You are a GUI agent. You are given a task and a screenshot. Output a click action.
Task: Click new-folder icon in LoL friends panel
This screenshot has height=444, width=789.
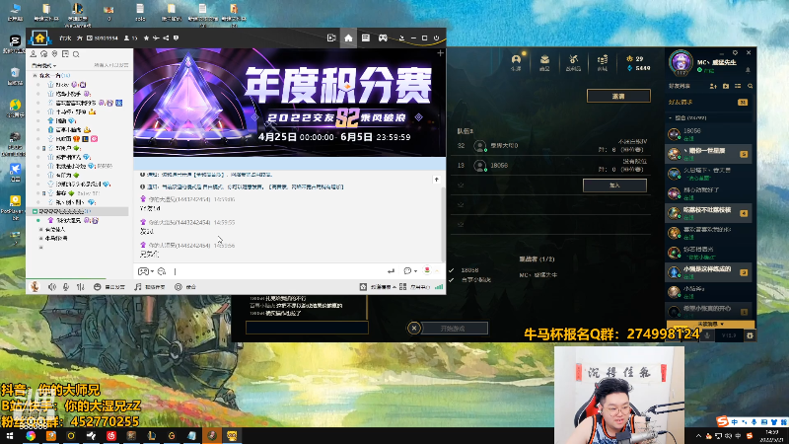click(x=726, y=86)
